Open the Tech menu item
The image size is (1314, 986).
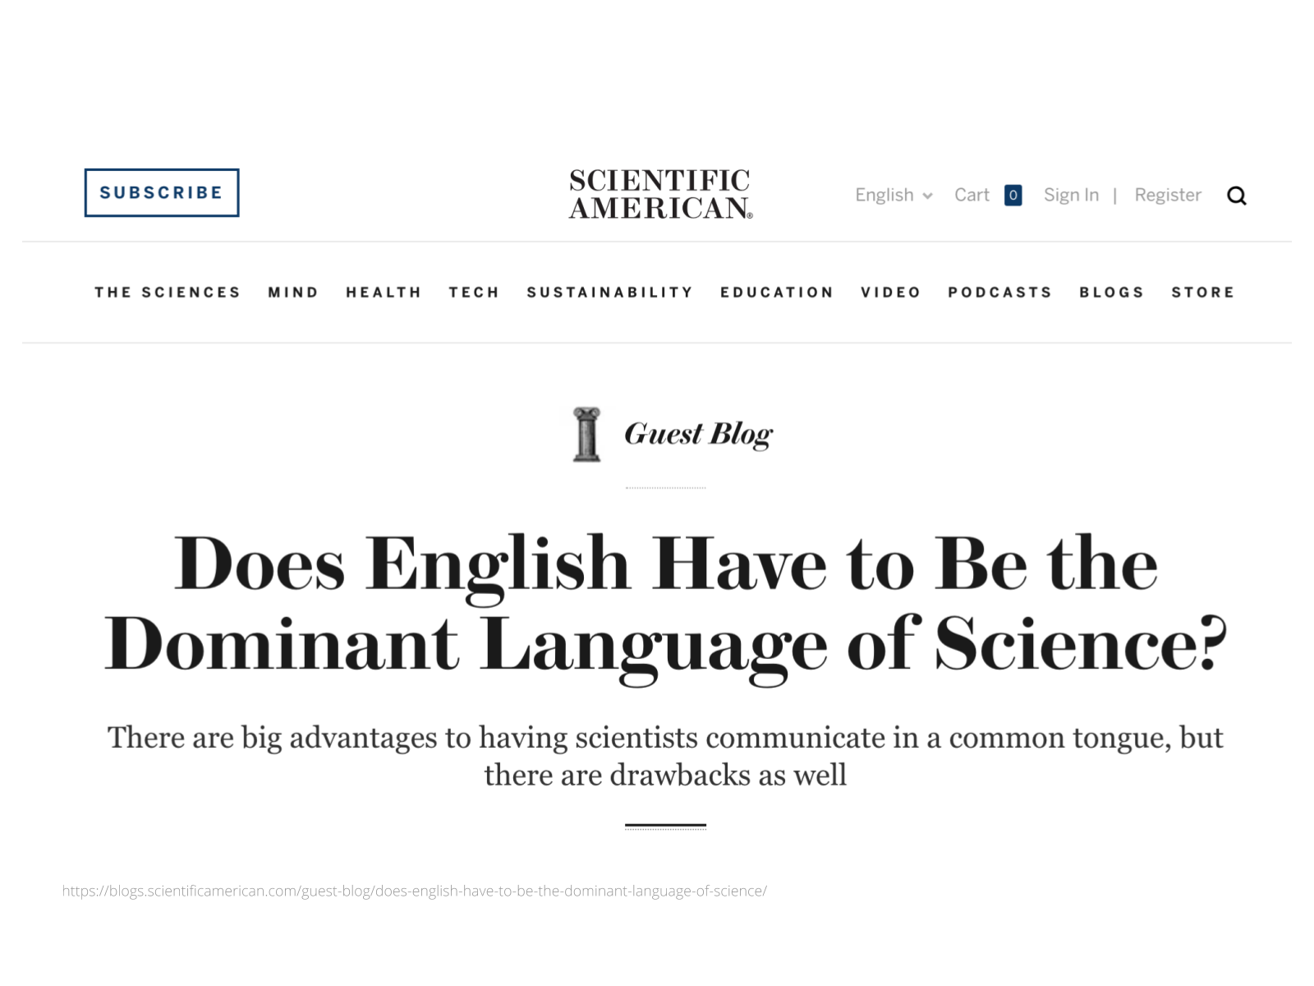pyautogui.click(x=474, y=293)
